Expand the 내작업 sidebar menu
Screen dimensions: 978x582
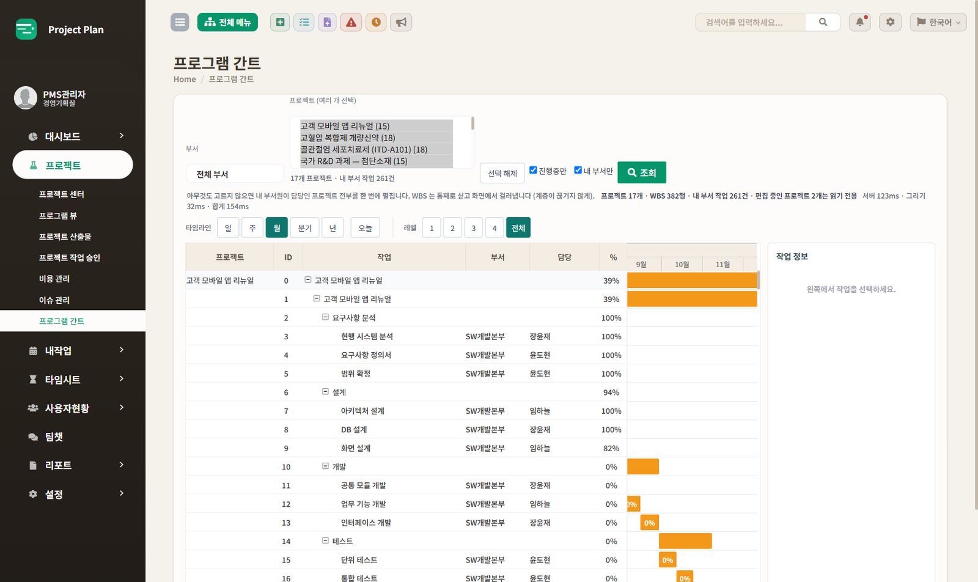73,350
